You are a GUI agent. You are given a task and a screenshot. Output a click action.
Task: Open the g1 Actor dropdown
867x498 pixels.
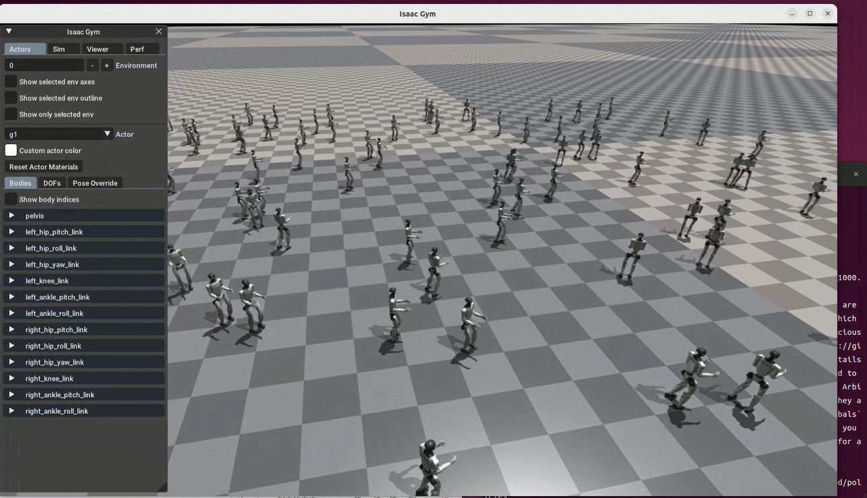pos(59,134)
